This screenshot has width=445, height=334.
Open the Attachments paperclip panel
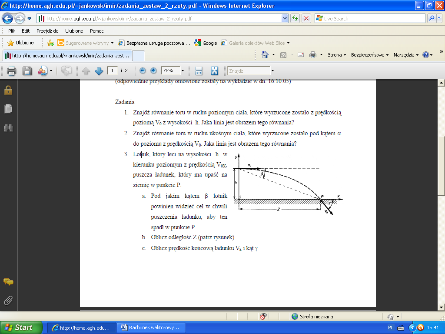8,300
